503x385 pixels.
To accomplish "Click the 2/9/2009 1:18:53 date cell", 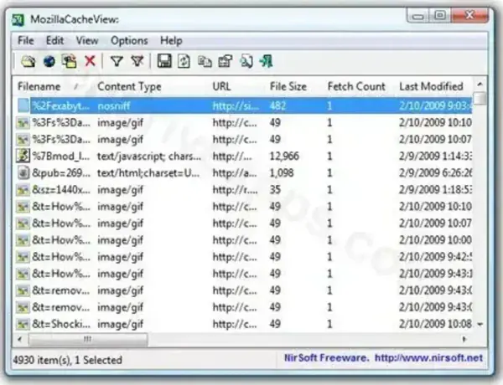I will (435, 190).
